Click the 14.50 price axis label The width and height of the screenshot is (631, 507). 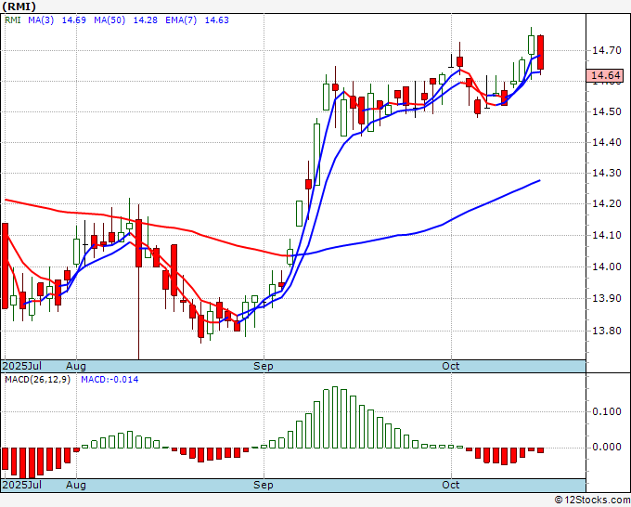(x=607, y=111)
